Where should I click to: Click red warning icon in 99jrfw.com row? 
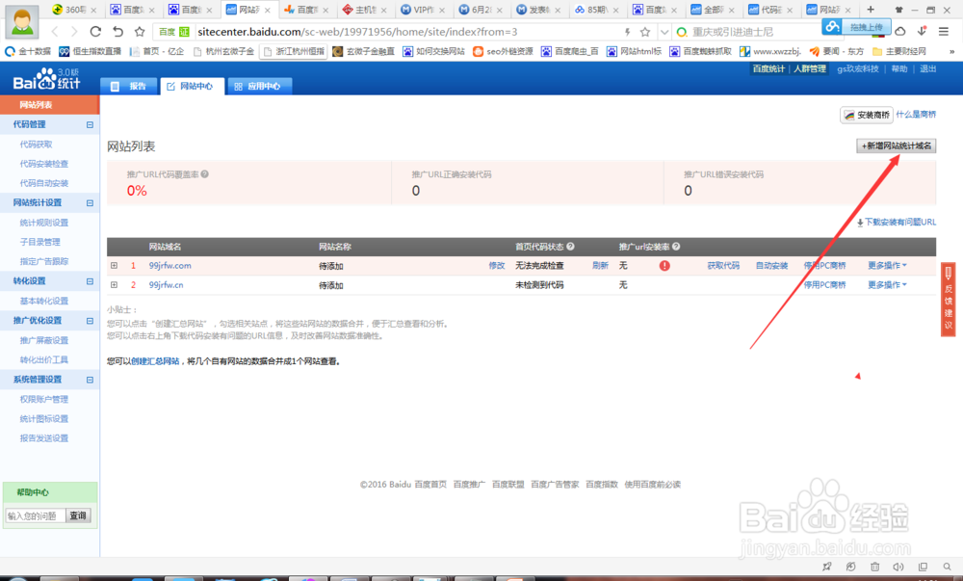click(664, 266)
